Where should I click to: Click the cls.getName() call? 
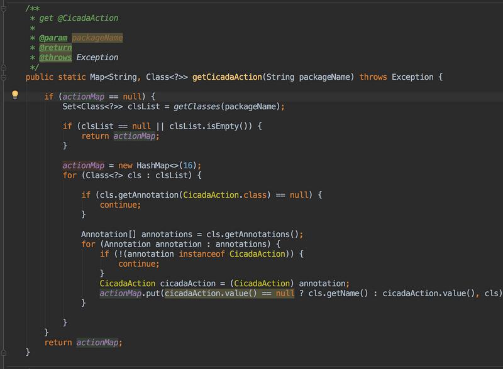click(x=338, y=294)
